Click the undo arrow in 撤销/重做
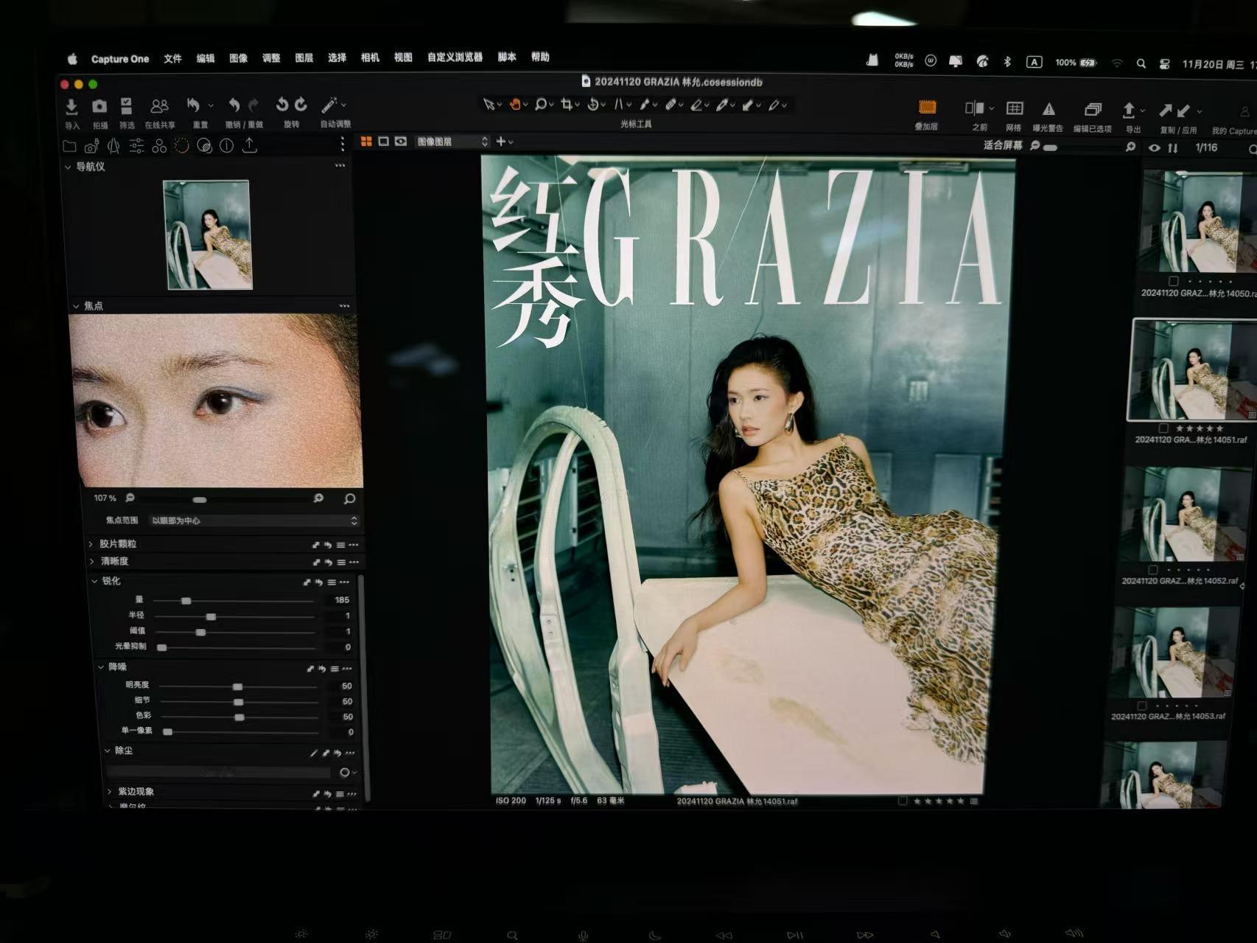This screenshot has height=943, width=1257. [x=234, y=105]
